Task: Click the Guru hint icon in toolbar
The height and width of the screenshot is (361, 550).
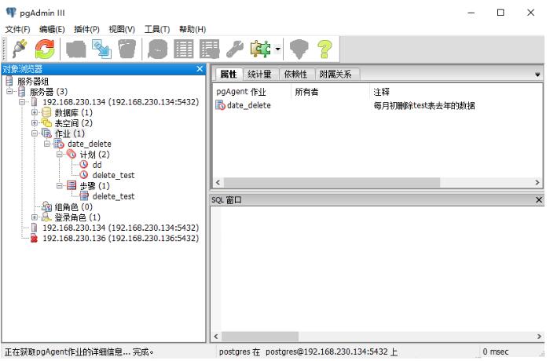Action: (x=299, y=49)
